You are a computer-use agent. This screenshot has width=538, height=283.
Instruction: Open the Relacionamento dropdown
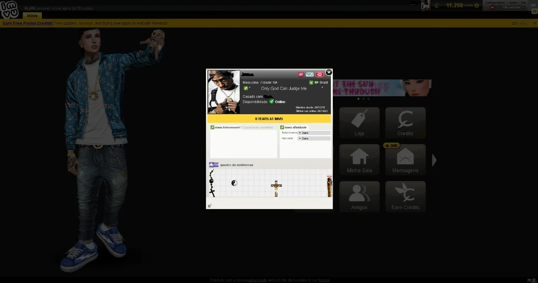click(314, 133)
